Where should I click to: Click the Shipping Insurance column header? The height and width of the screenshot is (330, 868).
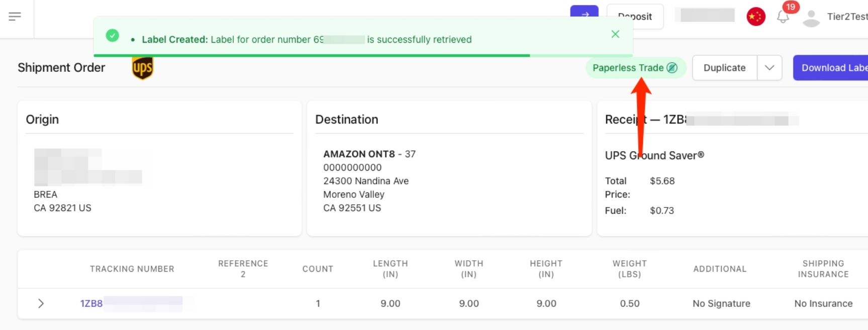(x=823, y=269)
